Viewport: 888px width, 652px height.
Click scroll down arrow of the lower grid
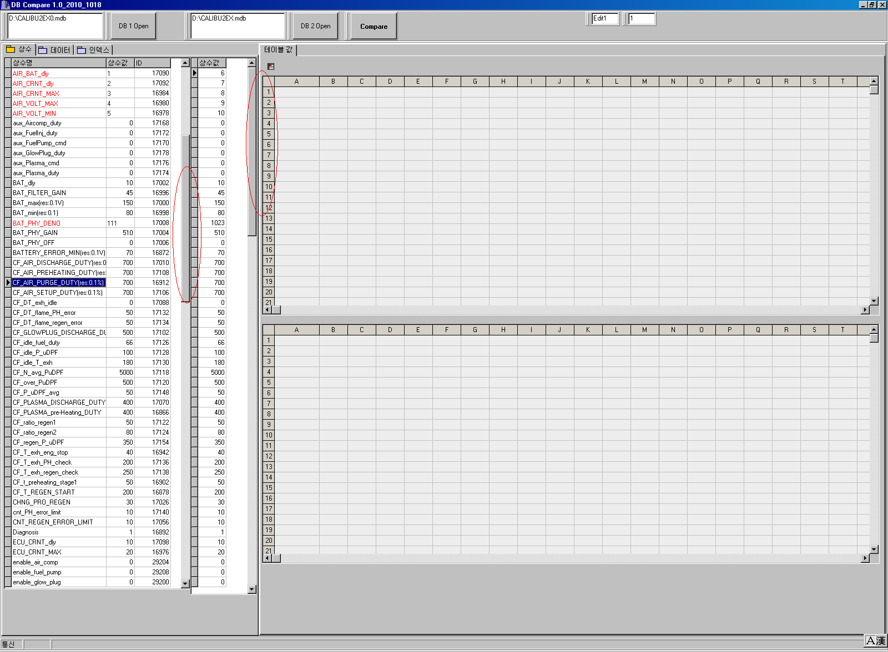874,549
